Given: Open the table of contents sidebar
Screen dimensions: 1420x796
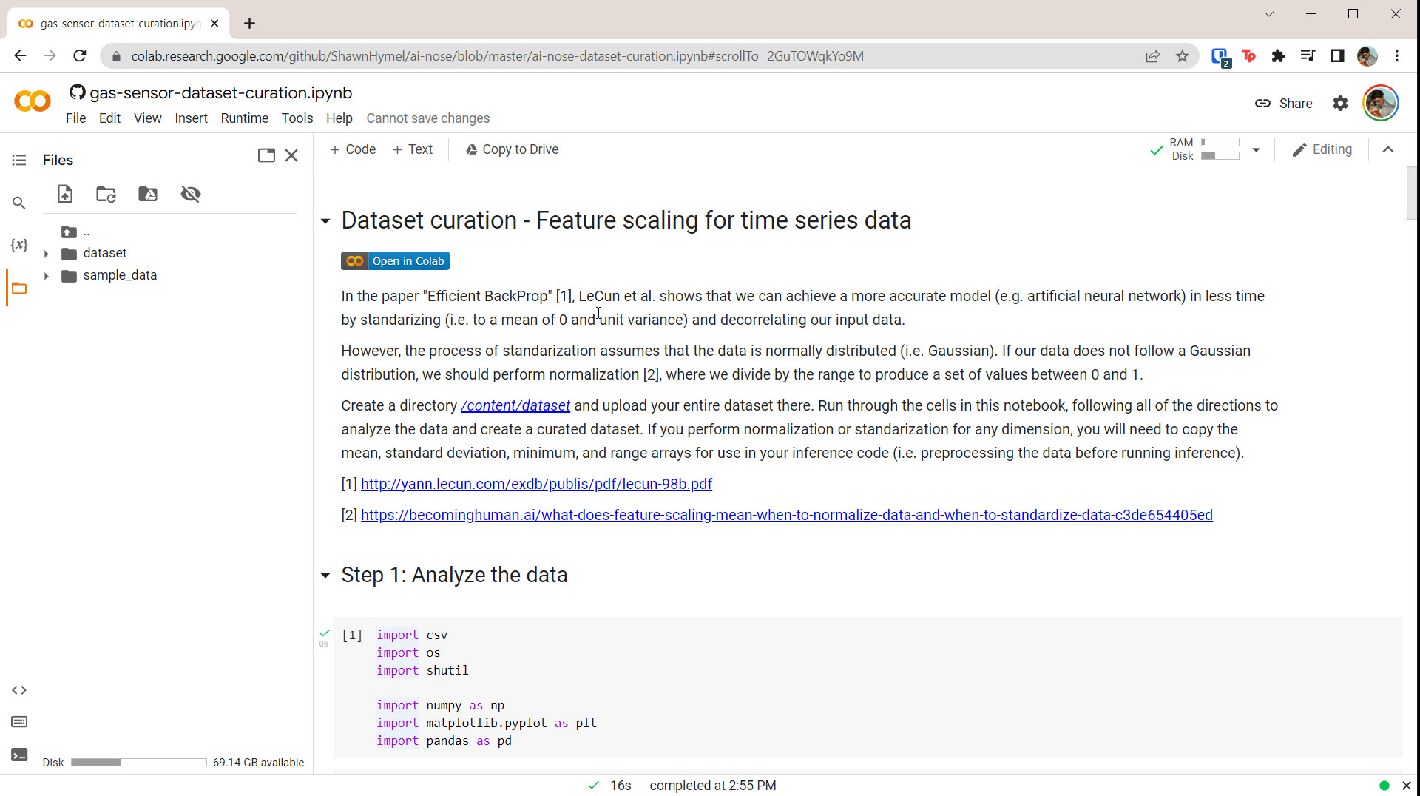Looking at the screenshot, I should [x=19, y=161].
